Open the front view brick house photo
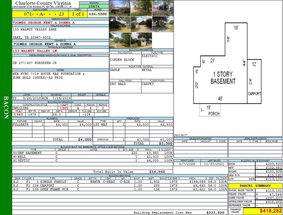The image size is (283, 215). pyautogui.click(x=120, y=8)
